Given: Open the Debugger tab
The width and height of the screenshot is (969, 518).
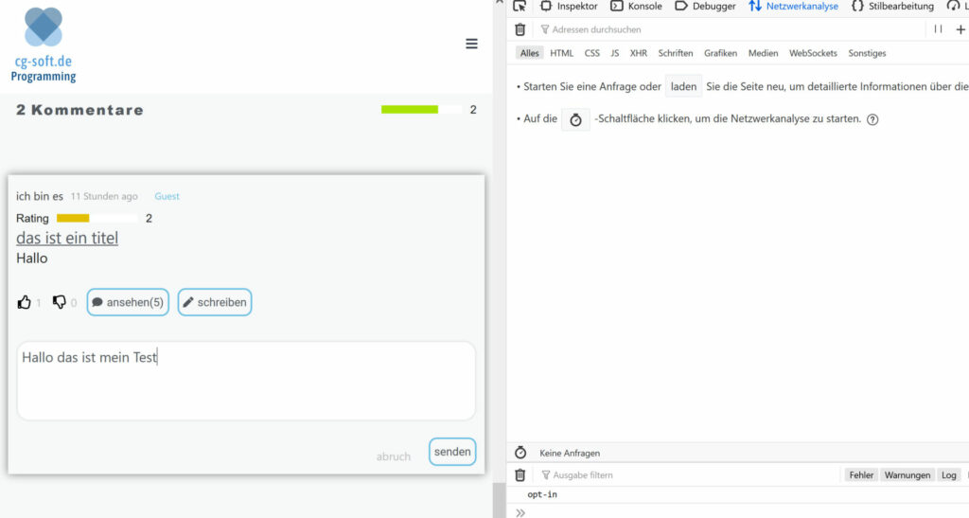Looking at the screenshot, I should (x=706, y=7).
